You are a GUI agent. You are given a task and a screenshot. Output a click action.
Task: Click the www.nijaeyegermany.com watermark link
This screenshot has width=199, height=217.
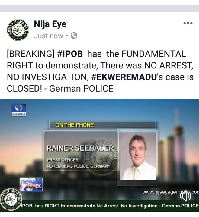point(171,192)
